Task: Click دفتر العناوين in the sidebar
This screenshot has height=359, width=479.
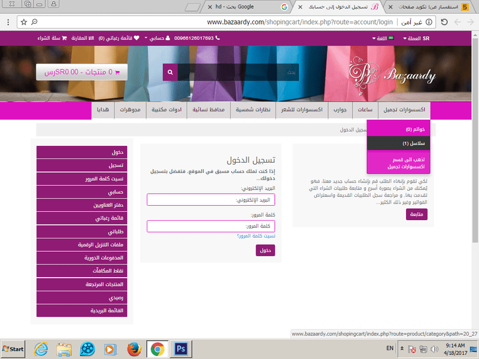Action: (x=82, y=205)
